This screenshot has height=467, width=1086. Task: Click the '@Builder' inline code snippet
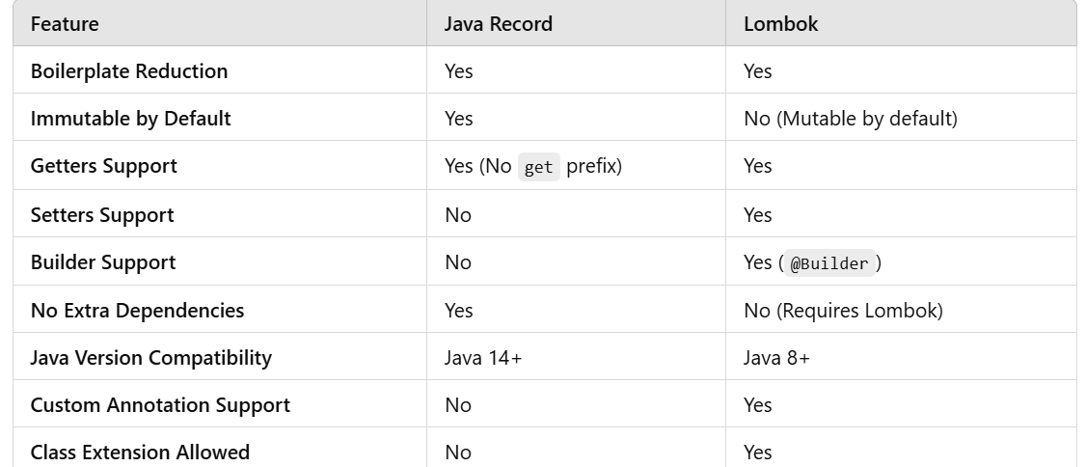coord(829,263)
